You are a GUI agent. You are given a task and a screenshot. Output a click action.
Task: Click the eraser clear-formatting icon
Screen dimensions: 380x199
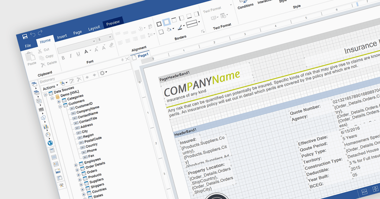point(111,45)
